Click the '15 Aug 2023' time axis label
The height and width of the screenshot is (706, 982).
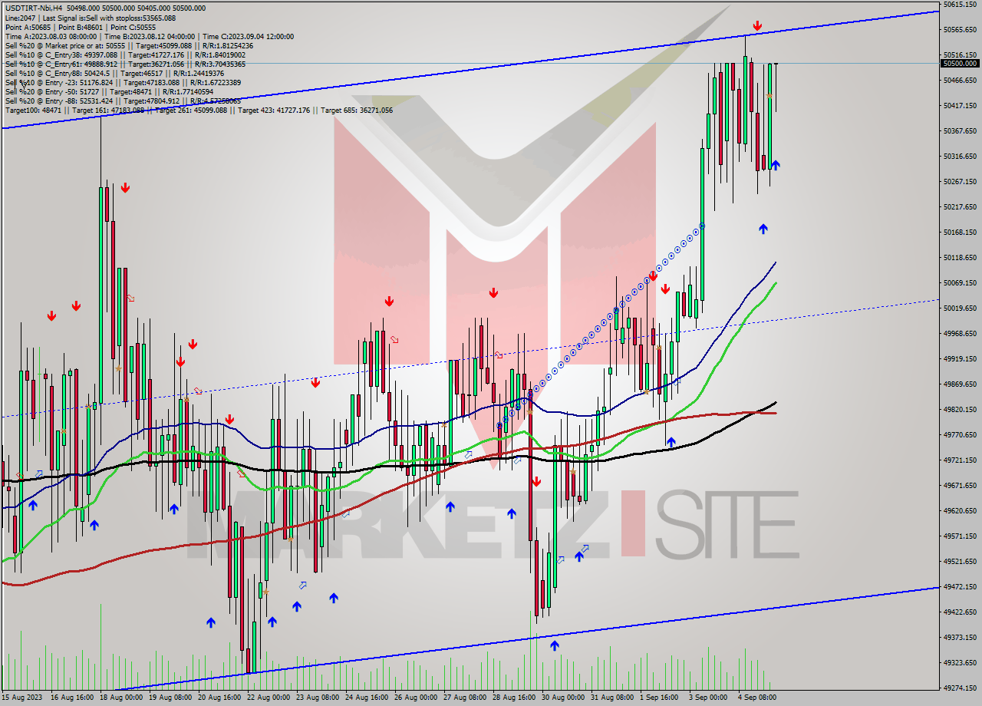click(x=21, y=698)
